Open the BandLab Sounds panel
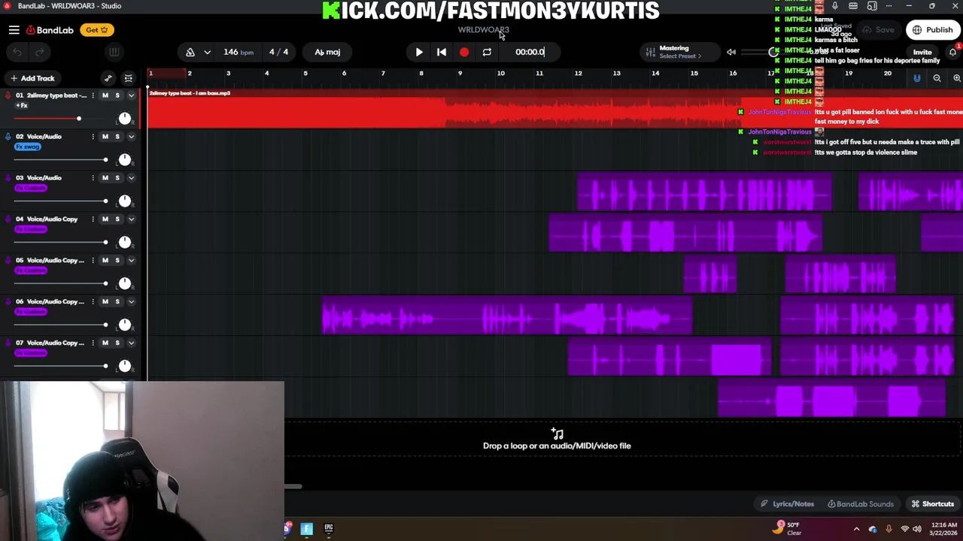Screen dimensions: 963x541 [x=860, y=504]
